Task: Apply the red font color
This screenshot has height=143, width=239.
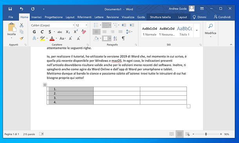Action: coord(52,38)
